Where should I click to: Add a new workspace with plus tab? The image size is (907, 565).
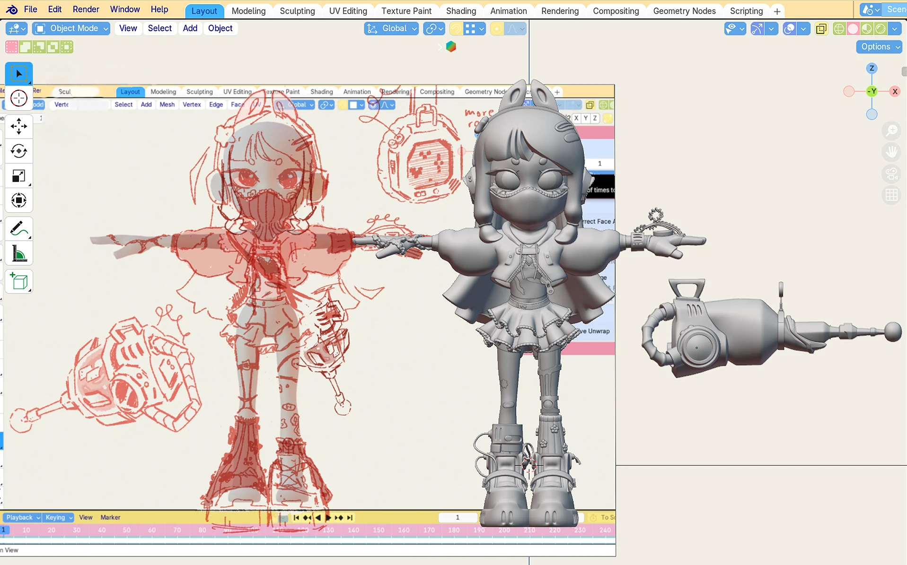[x=777, y=11]
